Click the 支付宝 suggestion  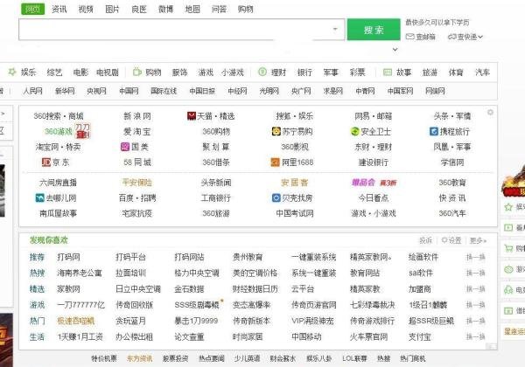420,336
